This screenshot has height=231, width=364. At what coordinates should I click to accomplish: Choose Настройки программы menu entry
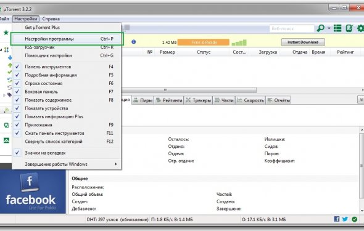point(67,39)
